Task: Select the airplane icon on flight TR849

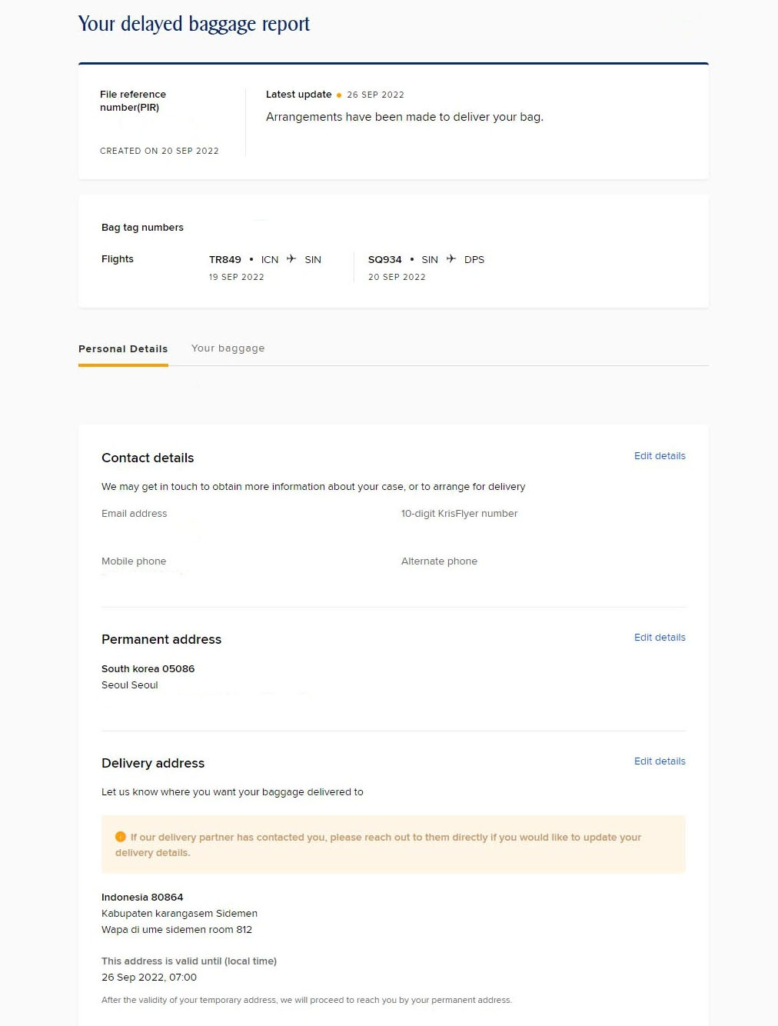Action: 291,259
